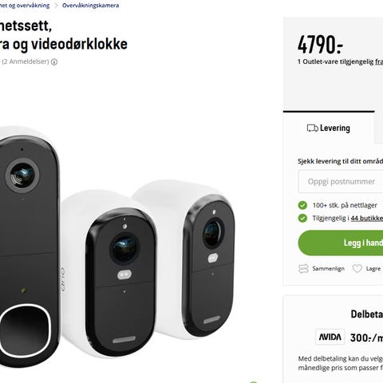Click the Sammenlign text label
The image size is (383, 383).
[328, 269]
